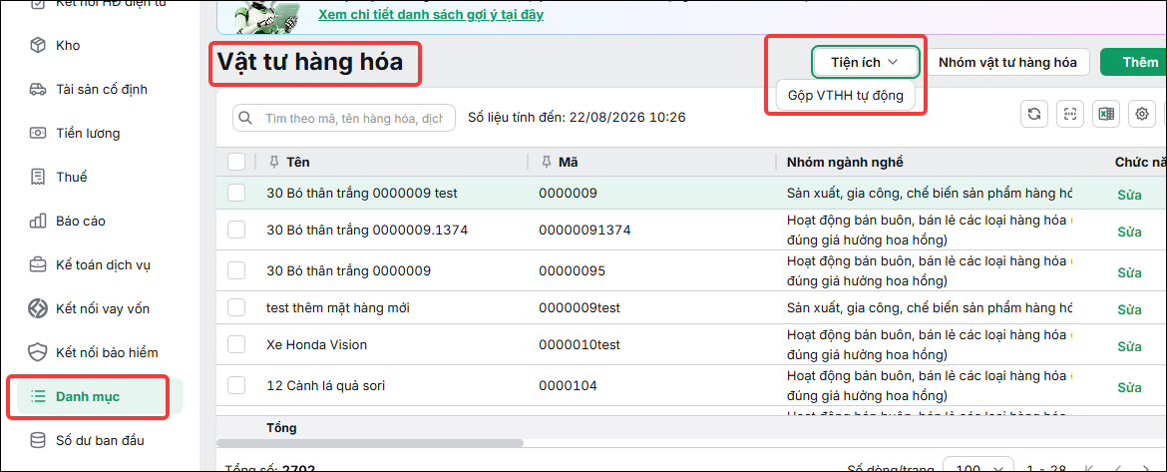Open table settings gear icon
This screenshot has width=1167, height=472.
(1141, 114)
